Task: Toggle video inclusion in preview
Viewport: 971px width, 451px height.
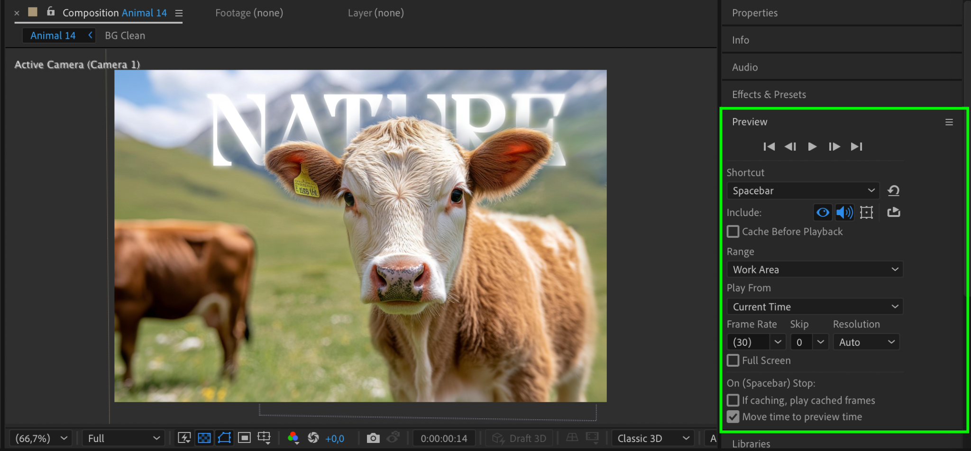Action: point(823,212)
